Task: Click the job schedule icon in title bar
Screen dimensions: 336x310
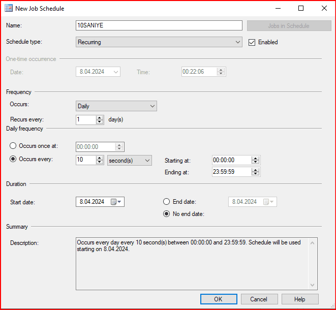Action: click(x=9, y=9)
